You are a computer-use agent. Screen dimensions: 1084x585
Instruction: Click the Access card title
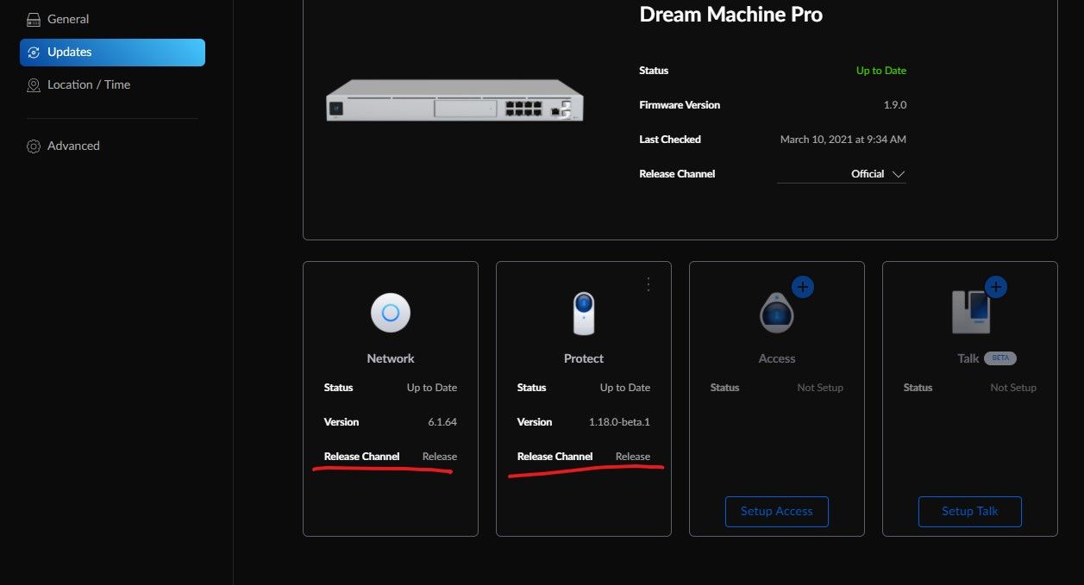click(x=777, y=358)
